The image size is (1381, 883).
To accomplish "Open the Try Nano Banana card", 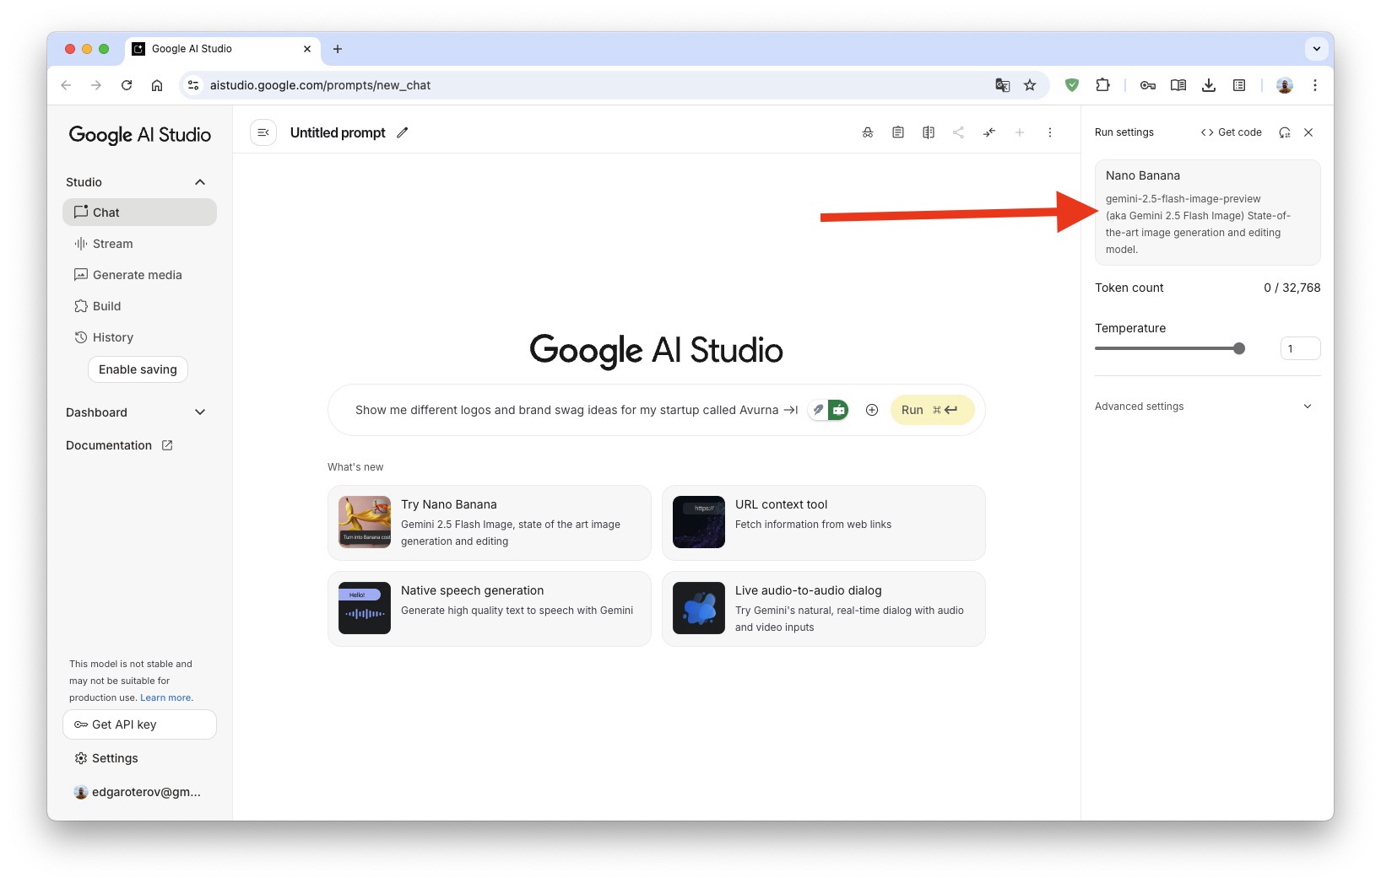I will pos(490,523).
